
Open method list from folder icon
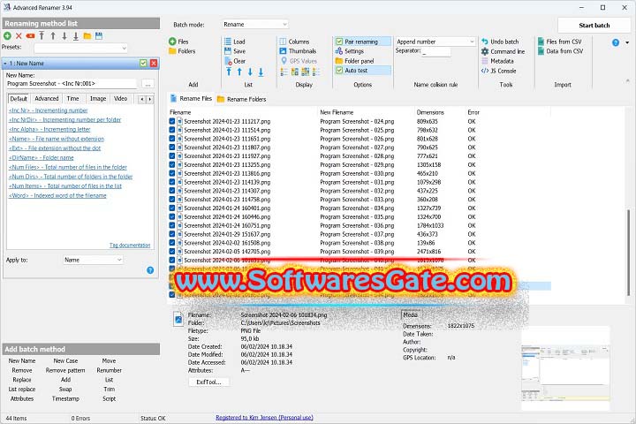(87, 35)
